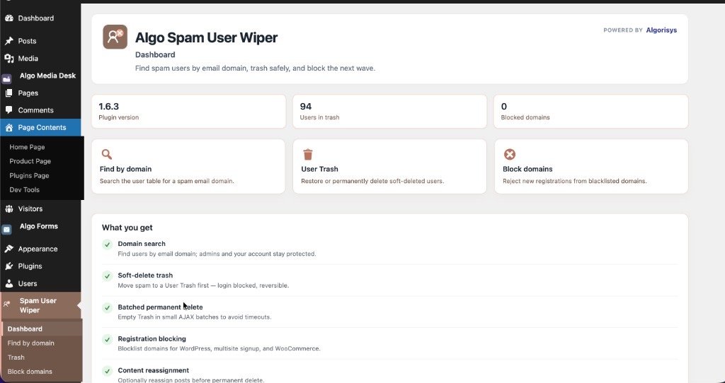Select Dashboard under Spam User Wiper
725x383 pixels.
tap(25, 329)
